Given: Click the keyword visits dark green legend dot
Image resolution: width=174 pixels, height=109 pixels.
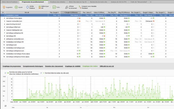Looking at the screenshot, I should coord(8,73).
